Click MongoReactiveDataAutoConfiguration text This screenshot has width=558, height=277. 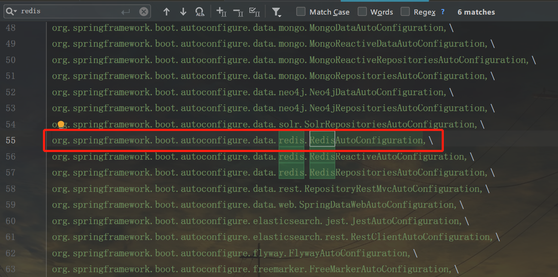[397, 44]
